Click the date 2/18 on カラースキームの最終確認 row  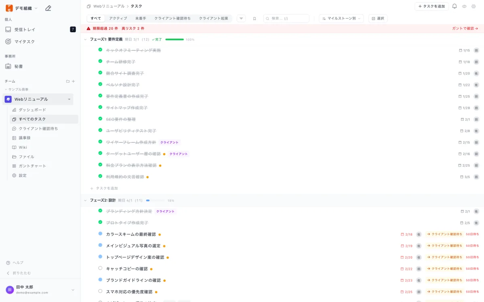[x=407, y=234]
